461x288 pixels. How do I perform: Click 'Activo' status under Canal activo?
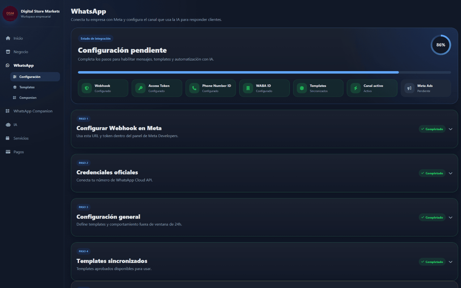point(368,91)
